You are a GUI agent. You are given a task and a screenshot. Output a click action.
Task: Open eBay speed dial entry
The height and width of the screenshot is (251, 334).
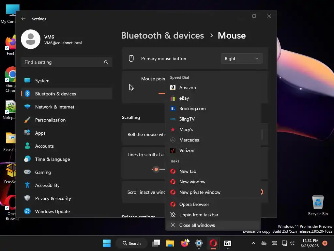click(x=213, y=98)
